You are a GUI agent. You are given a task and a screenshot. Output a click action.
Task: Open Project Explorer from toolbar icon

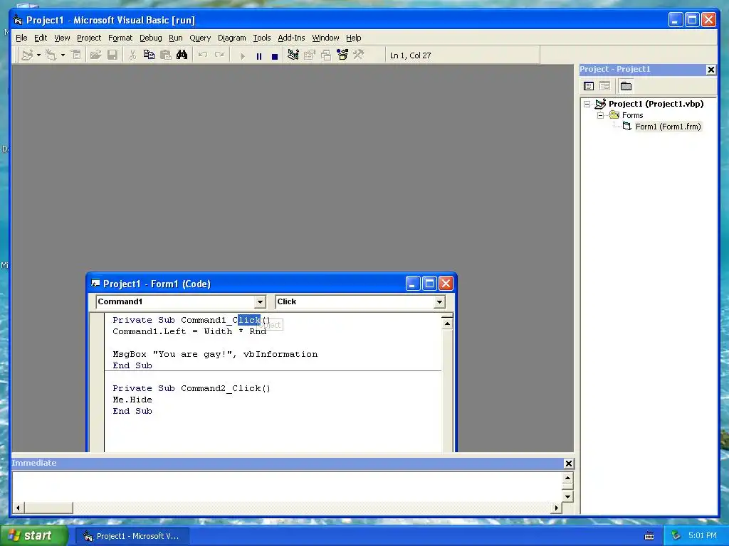click(x=293, y=55)
